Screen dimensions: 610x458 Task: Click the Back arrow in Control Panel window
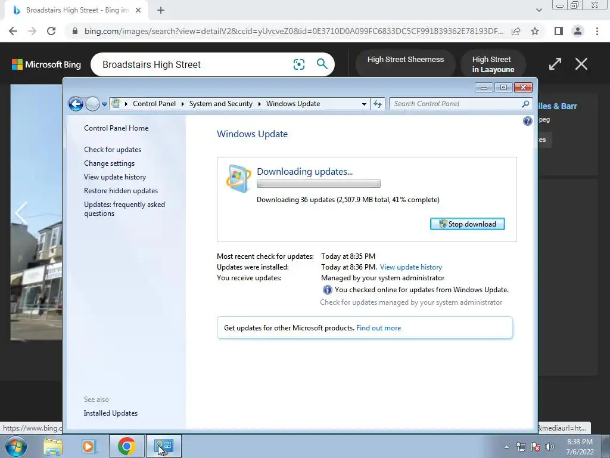(76, 104)
